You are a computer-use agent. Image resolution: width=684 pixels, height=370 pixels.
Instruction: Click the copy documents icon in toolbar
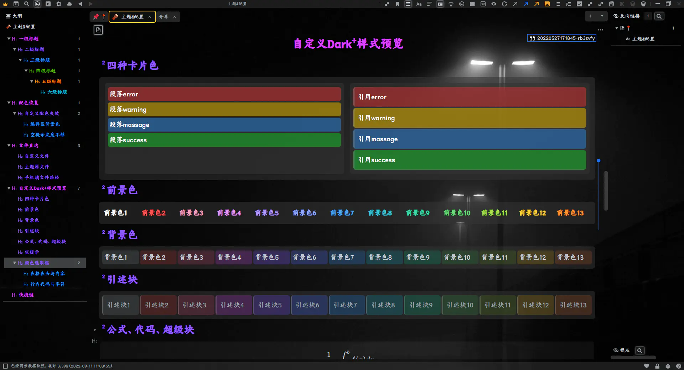(611, 4)
